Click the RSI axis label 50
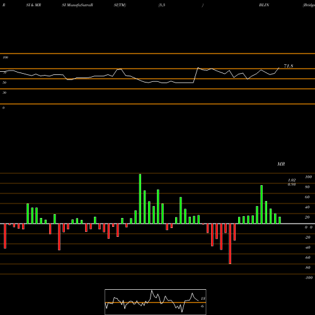315x315 pixels. pyautogui.click(x=4, y=83)
